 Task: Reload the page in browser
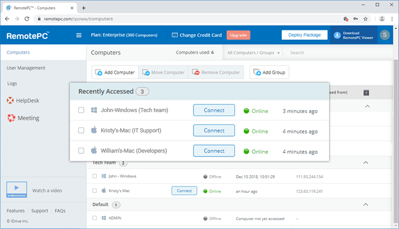pyautogui.click(x=27, y=19)
